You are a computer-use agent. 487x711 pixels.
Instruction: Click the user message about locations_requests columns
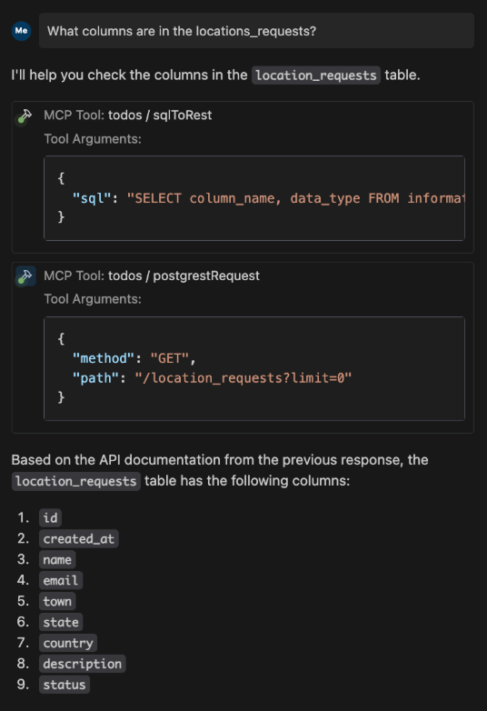pyautogui.click(x=256, y=31)
